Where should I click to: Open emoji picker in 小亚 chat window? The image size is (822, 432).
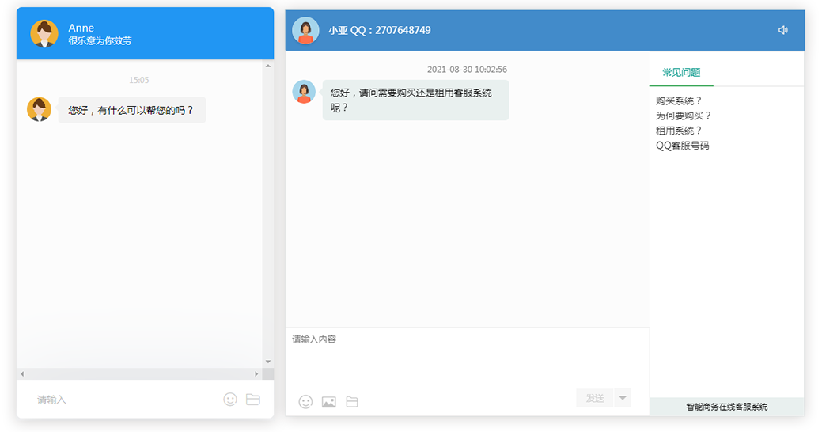[305, 402]
